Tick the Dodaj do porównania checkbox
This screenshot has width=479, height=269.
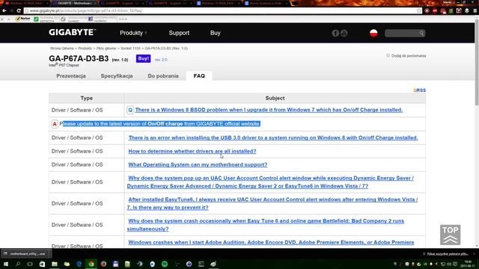click(x=388, y=55)
